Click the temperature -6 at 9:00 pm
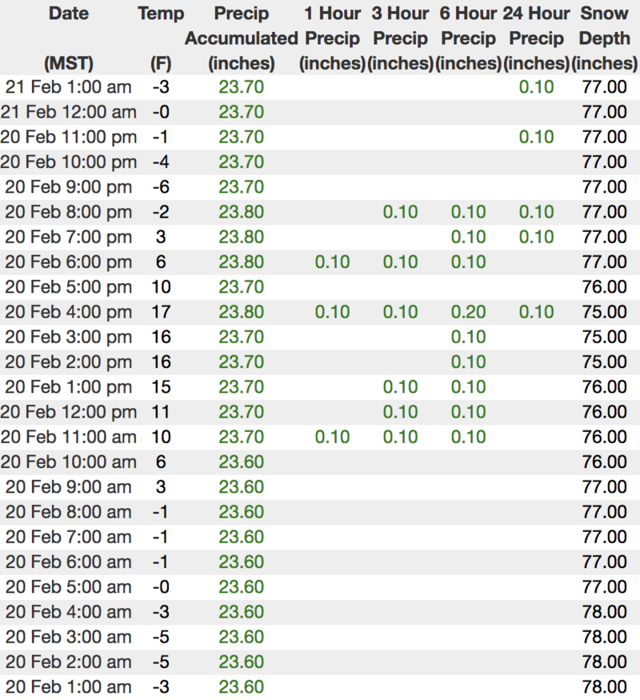This screenshot has width=640, height=700. click(x=162, y=187)
